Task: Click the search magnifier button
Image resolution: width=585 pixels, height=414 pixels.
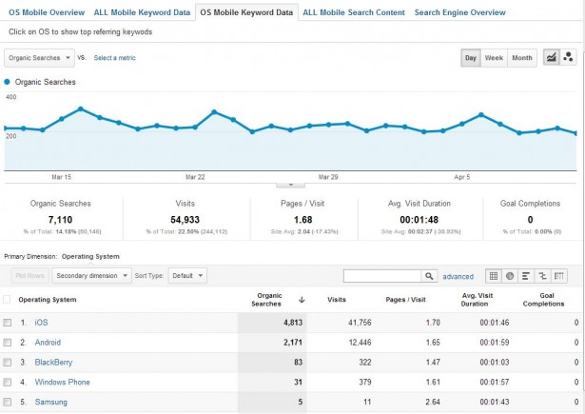Action: click(x=429, y=276)
